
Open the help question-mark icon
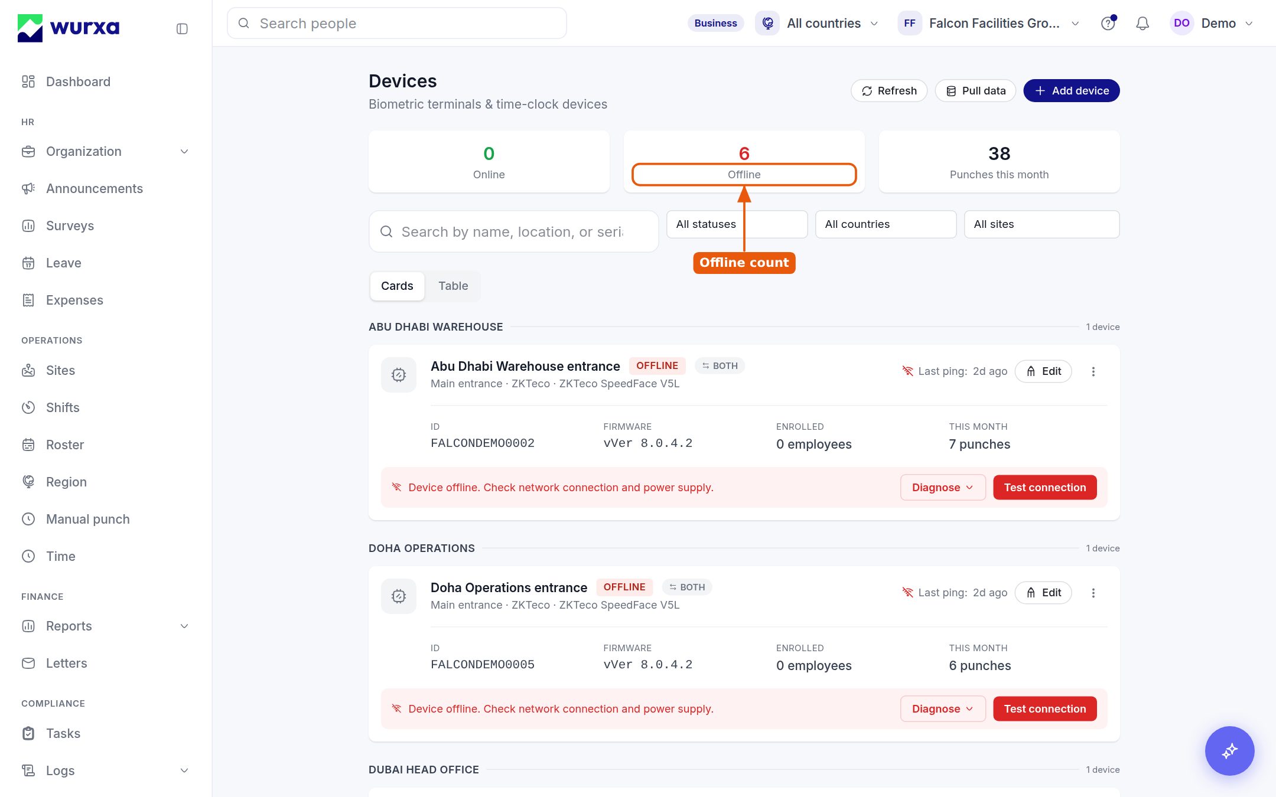[1108, 23]
